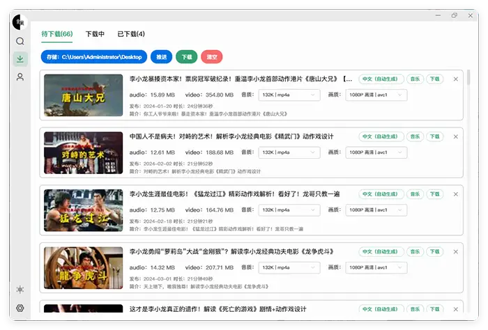The width and height of the screenshot is (488, 330).
Task: Click publish date 2024-01-20 line
Action: point(171,106)
